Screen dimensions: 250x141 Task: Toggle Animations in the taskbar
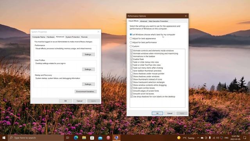pyautogui.click(x=132, y=56)
